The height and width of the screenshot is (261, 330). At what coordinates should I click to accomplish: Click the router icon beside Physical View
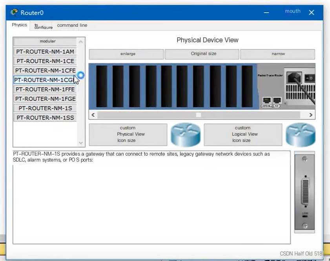186,134
